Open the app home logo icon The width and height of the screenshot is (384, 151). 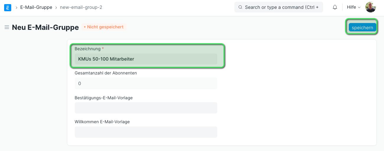click(8, 7)
